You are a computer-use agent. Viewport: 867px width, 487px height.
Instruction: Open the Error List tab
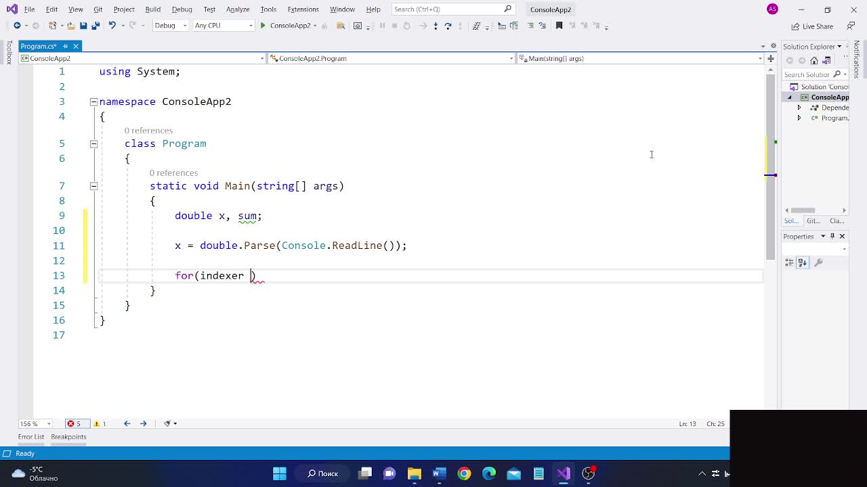coord(31,437)
